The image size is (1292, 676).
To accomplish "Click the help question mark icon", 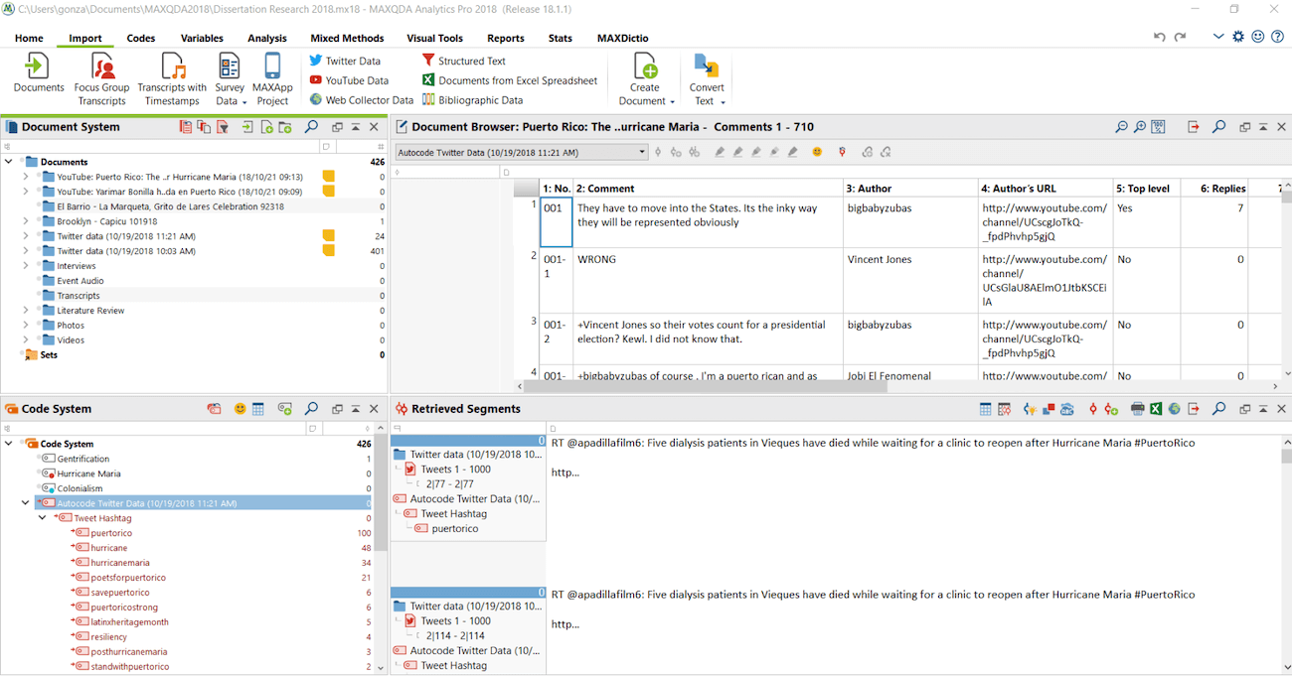I will (x=1278, y=37).
